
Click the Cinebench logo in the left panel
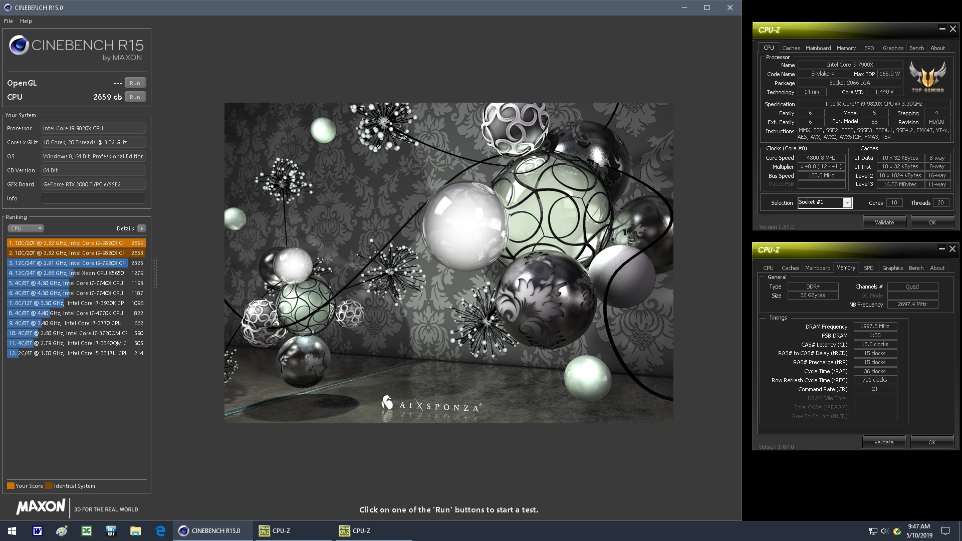click(76, 48)
